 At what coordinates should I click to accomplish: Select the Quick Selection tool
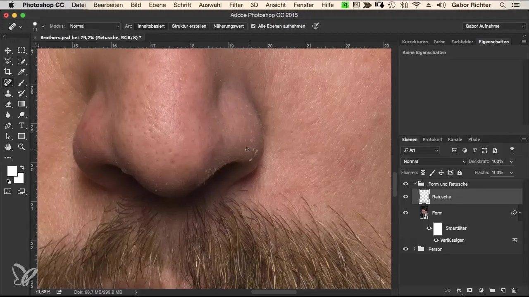click(x=21, y=61)
